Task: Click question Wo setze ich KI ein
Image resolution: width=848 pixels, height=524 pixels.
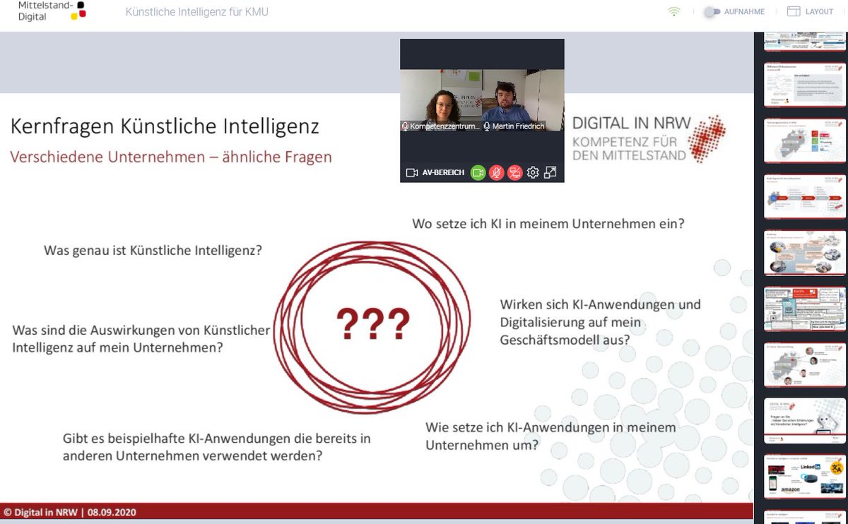Action: point(548,224)
